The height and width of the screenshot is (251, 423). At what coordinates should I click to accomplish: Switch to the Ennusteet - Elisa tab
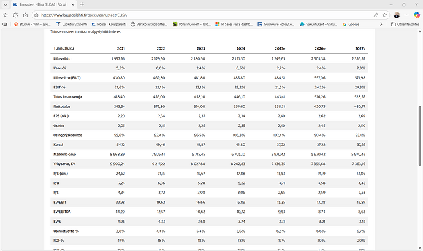[43, 4]
